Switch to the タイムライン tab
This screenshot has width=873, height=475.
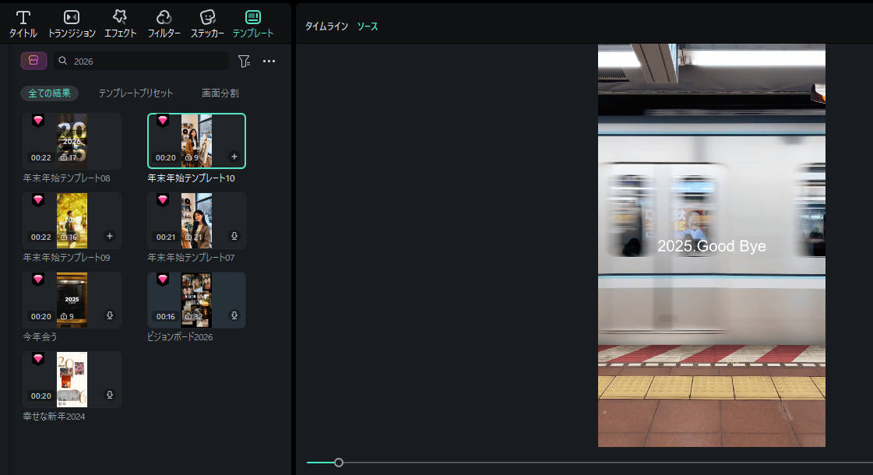[x=326, y=26]
